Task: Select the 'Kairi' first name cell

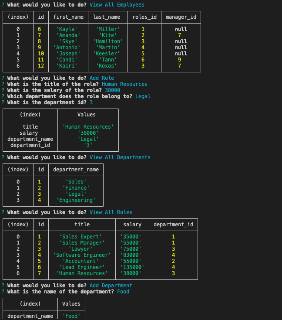Action: [x=67, y=66]
